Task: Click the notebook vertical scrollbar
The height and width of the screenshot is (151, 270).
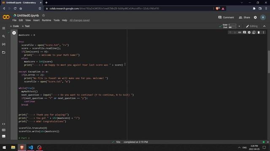Action: [x=269, y=62]
